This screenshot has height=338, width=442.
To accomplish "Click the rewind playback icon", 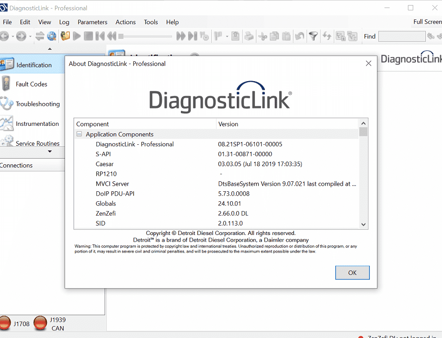I will click(x=112, y=36).
